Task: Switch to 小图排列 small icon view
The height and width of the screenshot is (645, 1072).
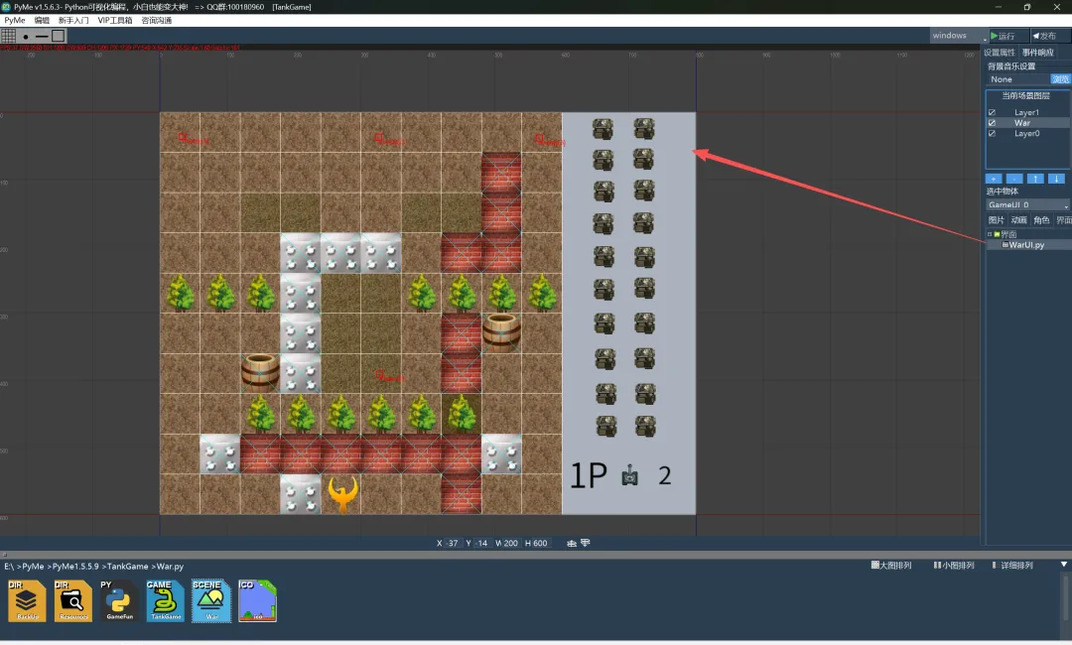Action: [954, 565]
